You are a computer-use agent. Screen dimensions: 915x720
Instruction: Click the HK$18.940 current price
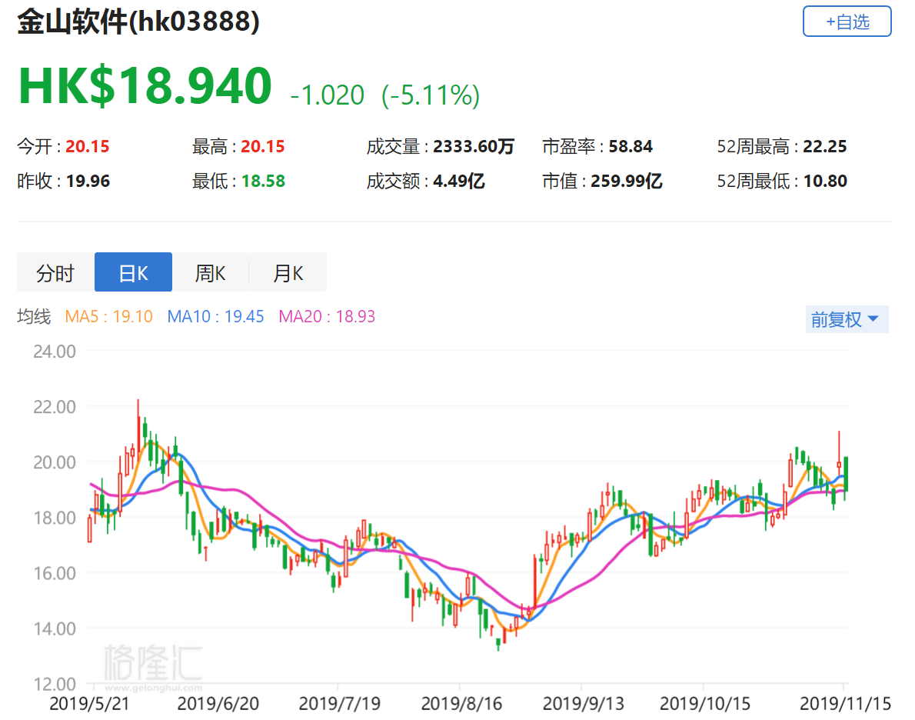pos(145,86)
